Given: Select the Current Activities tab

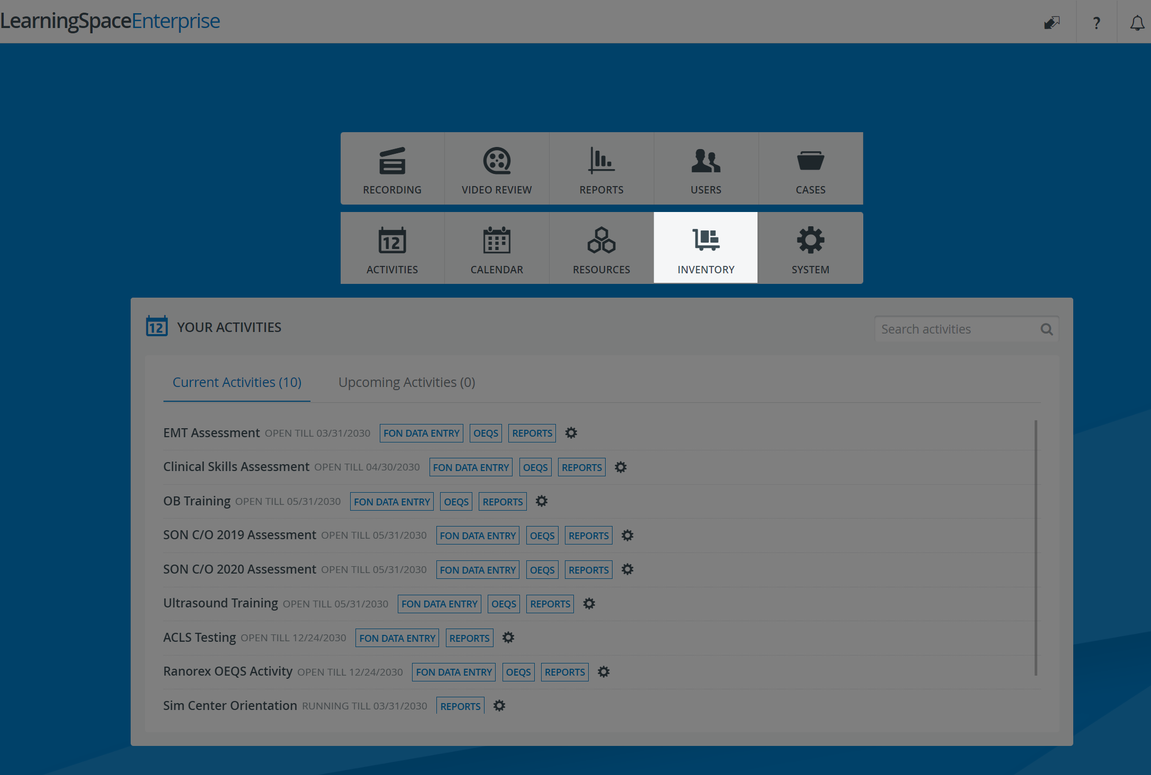Looking at the screenshot, I should coord(237,382).
